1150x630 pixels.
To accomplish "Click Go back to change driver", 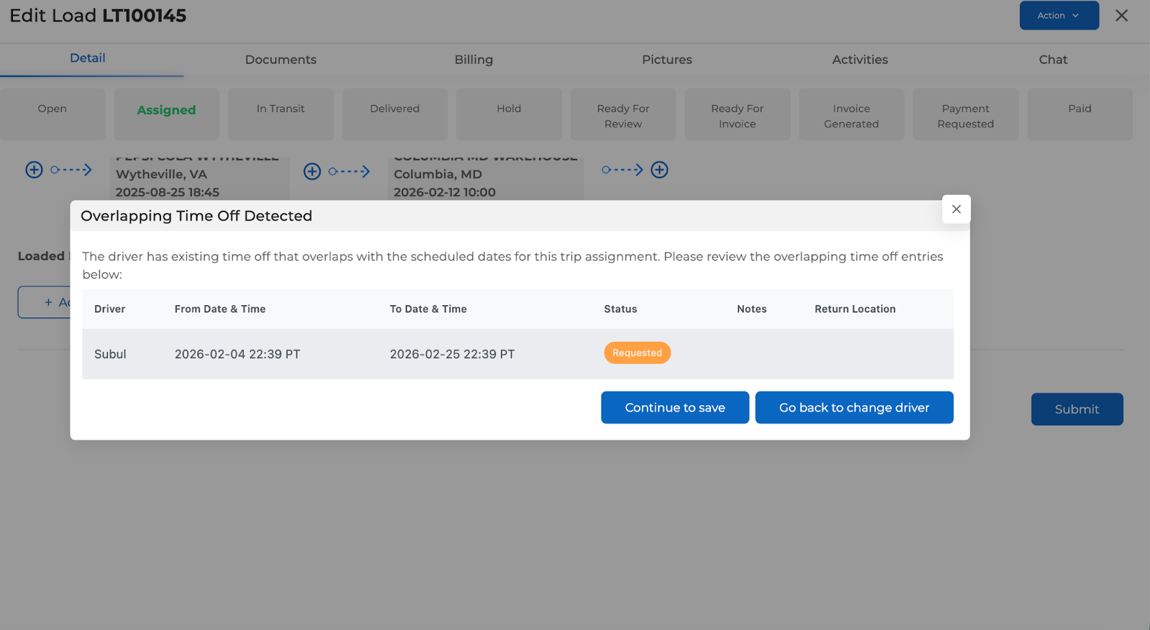I will (x=854, y=407).
